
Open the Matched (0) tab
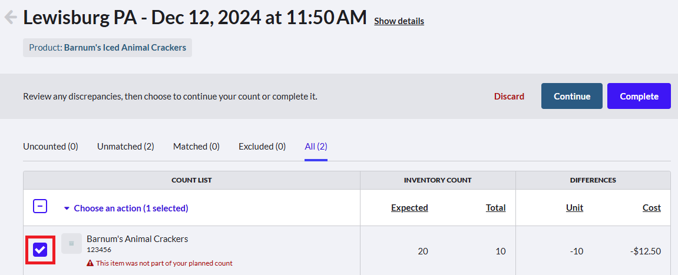(196, 147)
